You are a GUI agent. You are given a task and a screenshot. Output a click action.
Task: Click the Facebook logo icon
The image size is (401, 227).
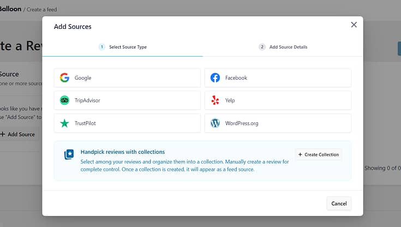tap(215, 77)
